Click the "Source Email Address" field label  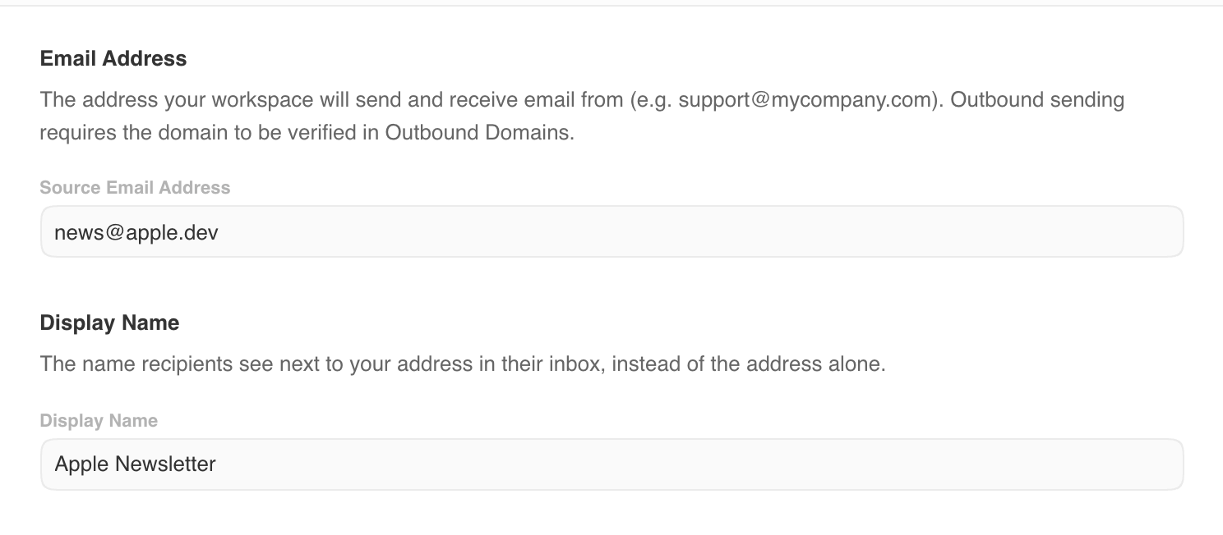[135, 187]
